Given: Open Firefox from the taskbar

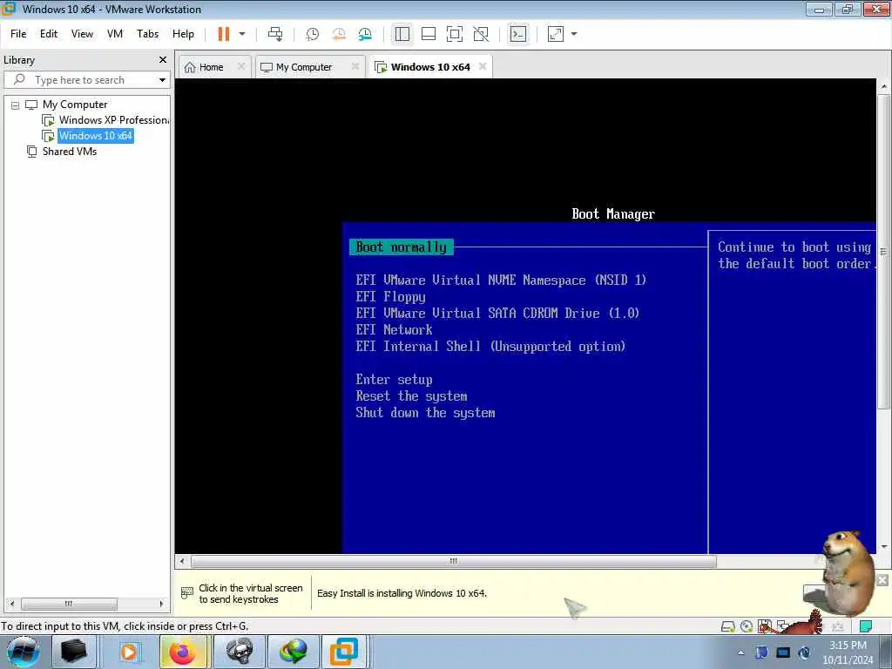Looking at the screenshot, I should (x=183, y=652).
